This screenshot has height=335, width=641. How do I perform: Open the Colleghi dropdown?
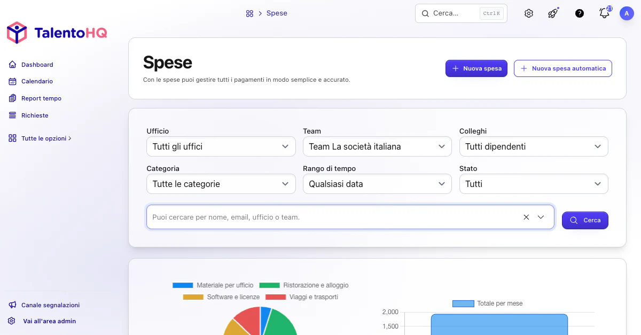[x=534, y=146]
